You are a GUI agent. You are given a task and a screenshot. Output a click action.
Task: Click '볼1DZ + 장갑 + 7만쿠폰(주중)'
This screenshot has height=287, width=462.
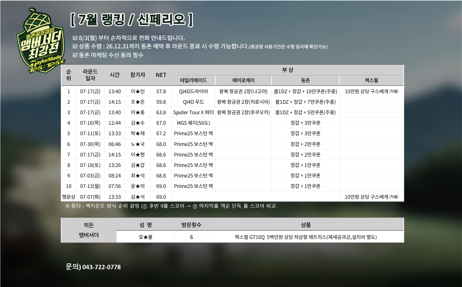tap(305, 102)
